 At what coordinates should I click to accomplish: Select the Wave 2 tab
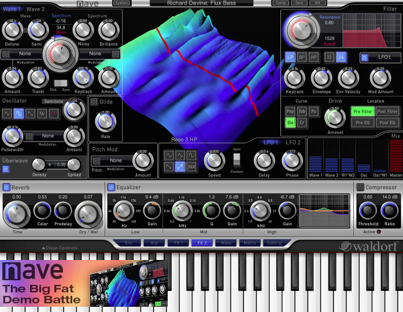click(x=35, y=9)
